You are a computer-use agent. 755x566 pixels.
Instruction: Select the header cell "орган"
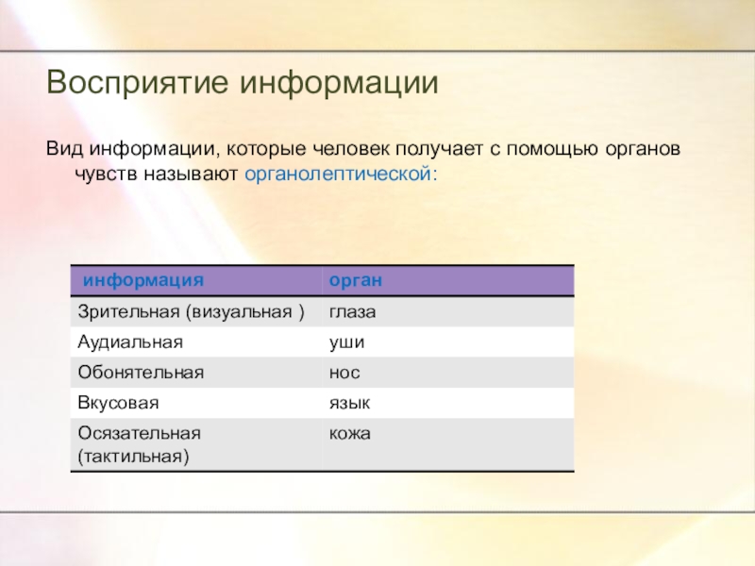coord(448,280)
